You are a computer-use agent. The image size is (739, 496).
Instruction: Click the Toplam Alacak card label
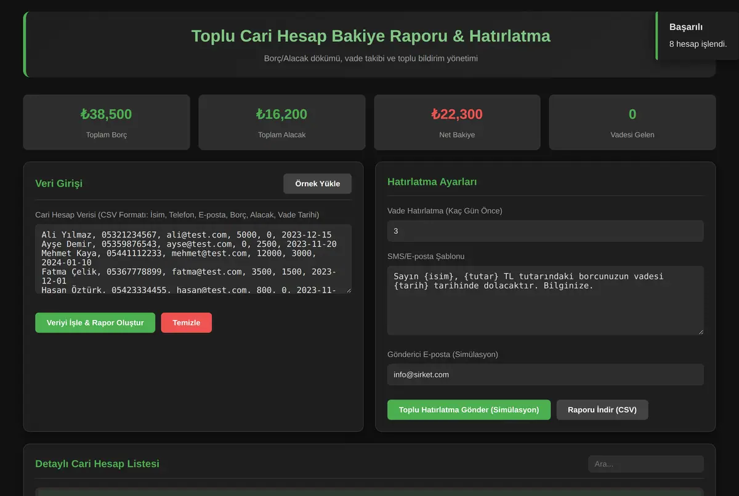click(282, 135)
